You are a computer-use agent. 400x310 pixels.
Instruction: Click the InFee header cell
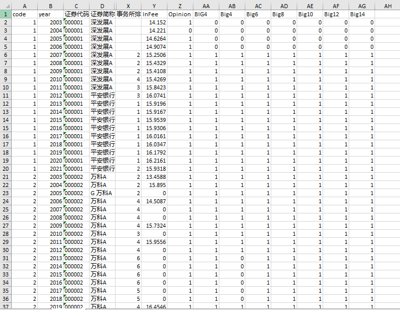pyautogui.click(x=154, y=14)
